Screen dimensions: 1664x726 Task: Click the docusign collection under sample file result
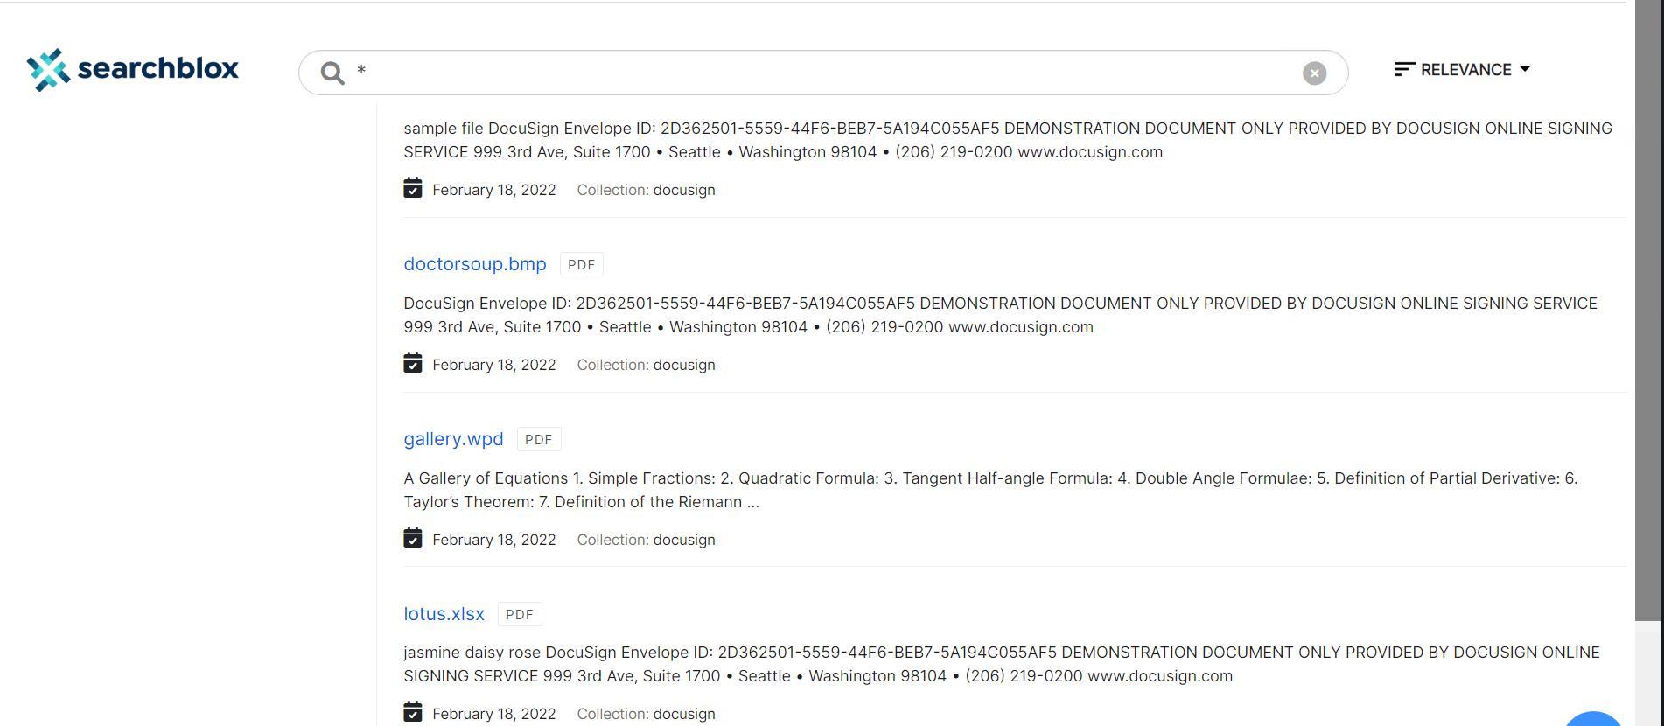coord(684,190)
